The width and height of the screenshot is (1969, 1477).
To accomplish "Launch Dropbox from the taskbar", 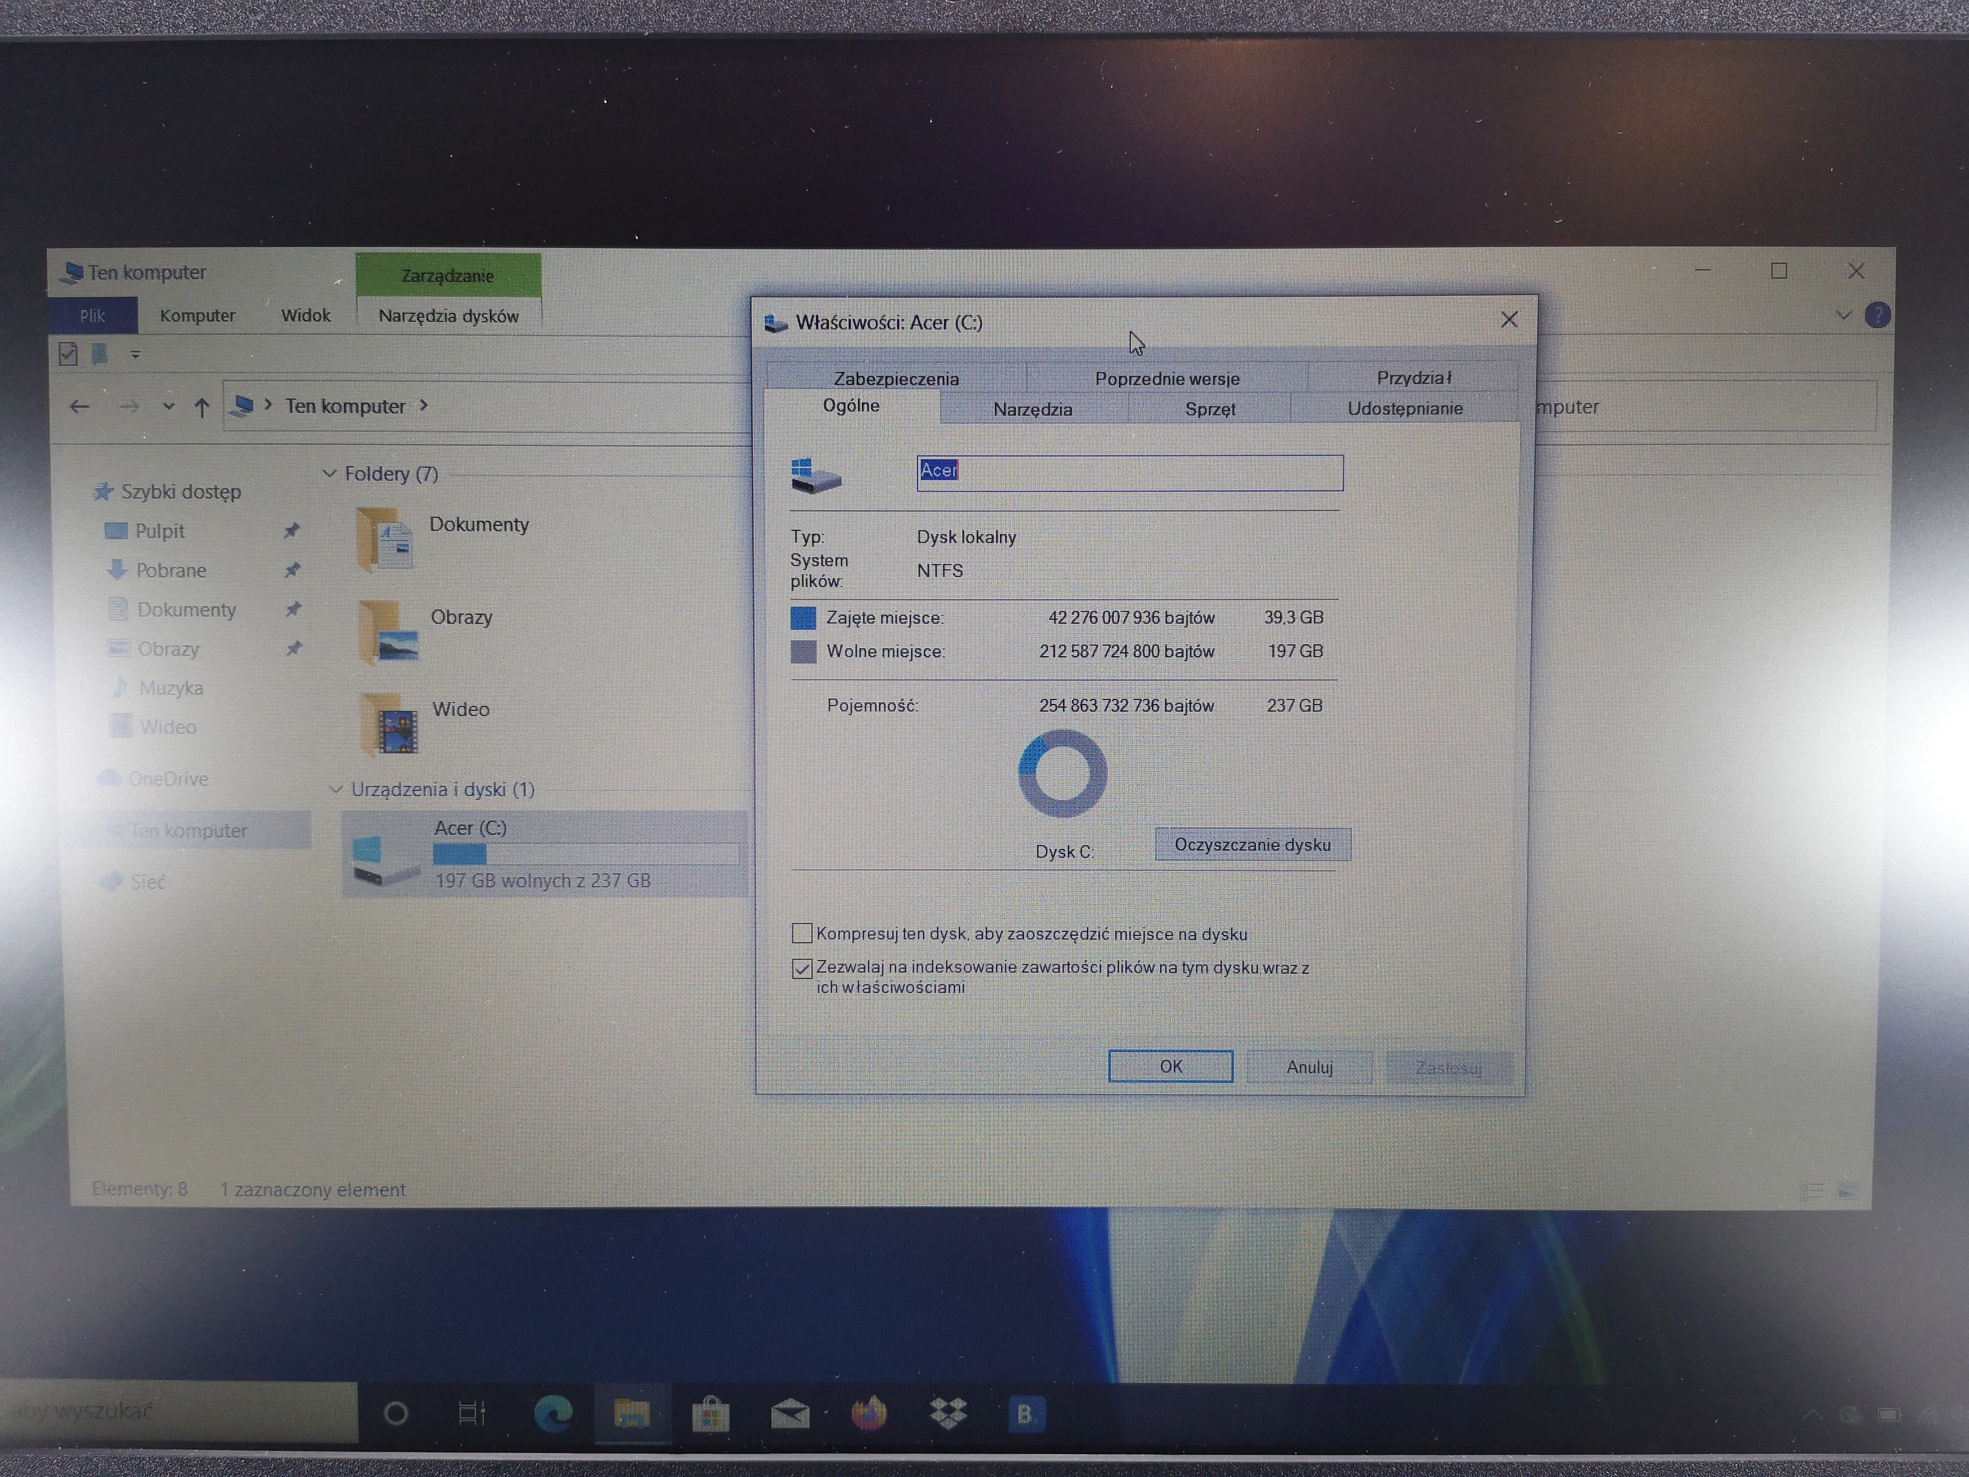I will (947, 1413).
